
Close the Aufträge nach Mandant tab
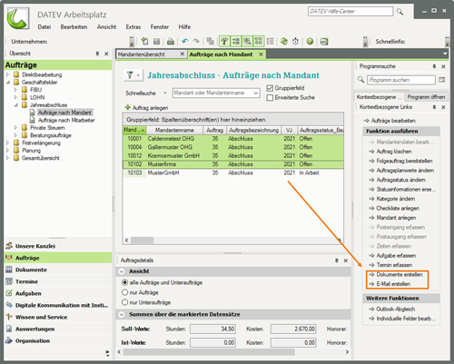click(x=261, y=54)
